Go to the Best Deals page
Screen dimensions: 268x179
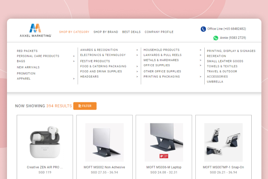click(x=131, y=32)
